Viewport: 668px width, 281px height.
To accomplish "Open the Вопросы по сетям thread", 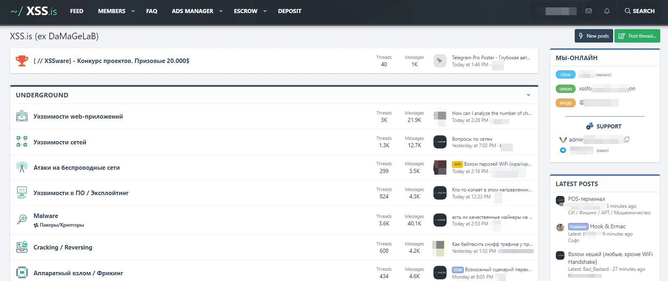I will pos(472,139).
